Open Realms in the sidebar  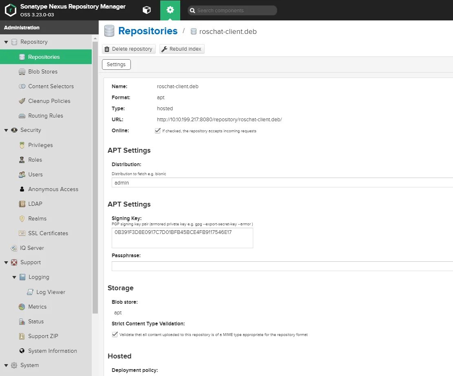point(46,219)
